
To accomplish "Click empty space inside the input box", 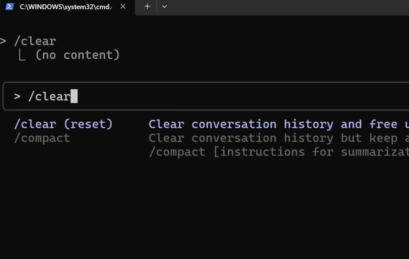I will (235, 97).
